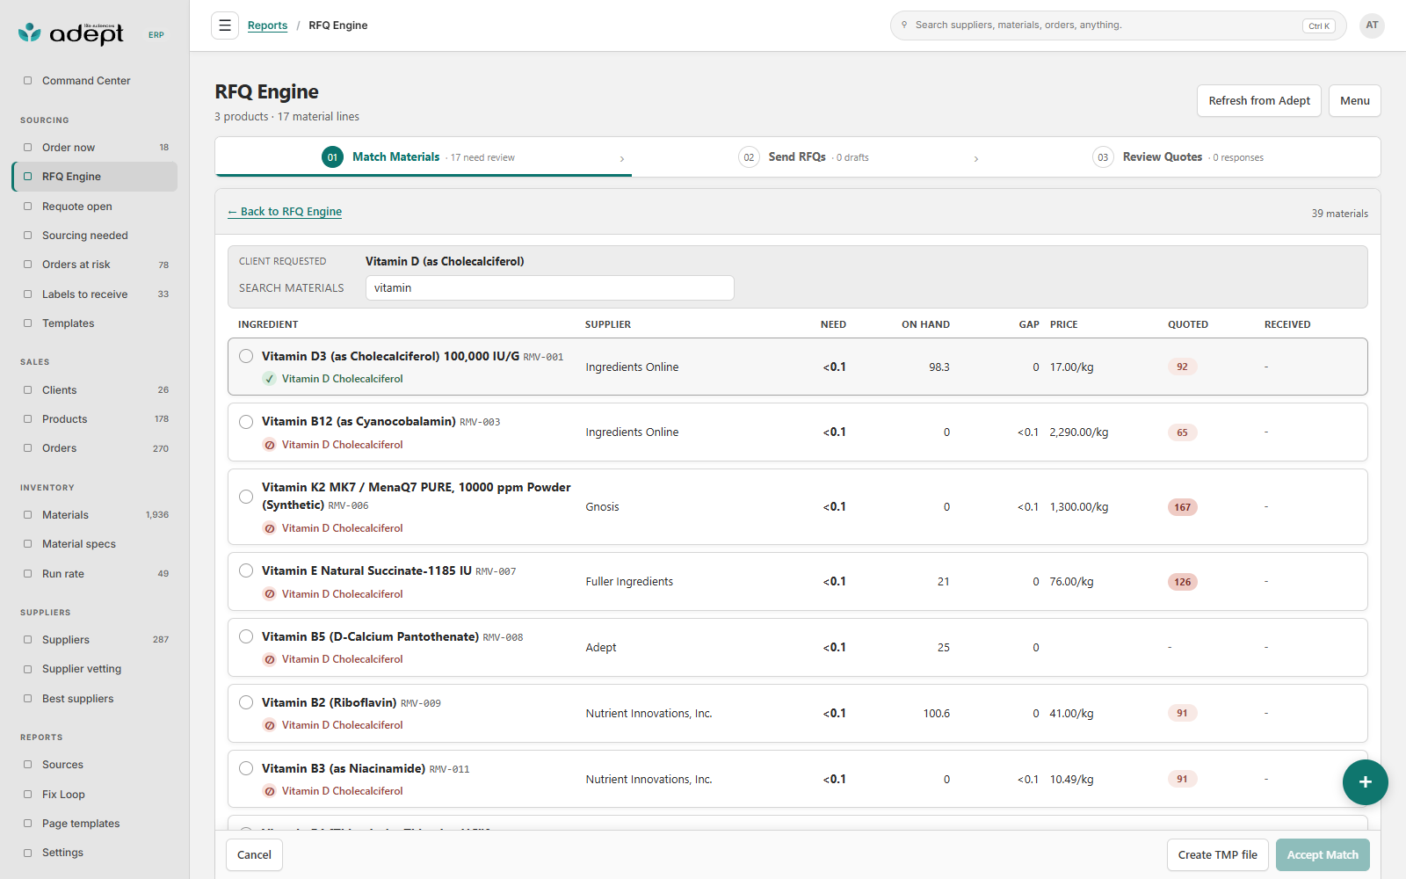Click the Order now sidebar icon

(28, 148)
